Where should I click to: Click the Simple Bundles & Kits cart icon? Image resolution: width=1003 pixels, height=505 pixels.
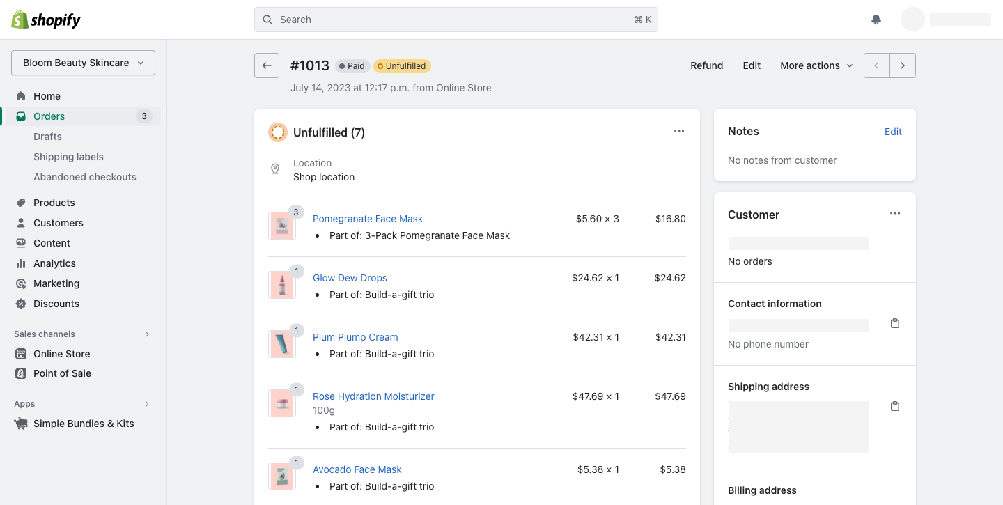point(21,423)
